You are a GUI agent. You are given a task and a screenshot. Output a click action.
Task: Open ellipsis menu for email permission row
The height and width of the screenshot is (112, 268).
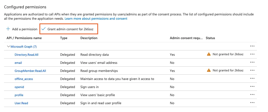[252, 62]
